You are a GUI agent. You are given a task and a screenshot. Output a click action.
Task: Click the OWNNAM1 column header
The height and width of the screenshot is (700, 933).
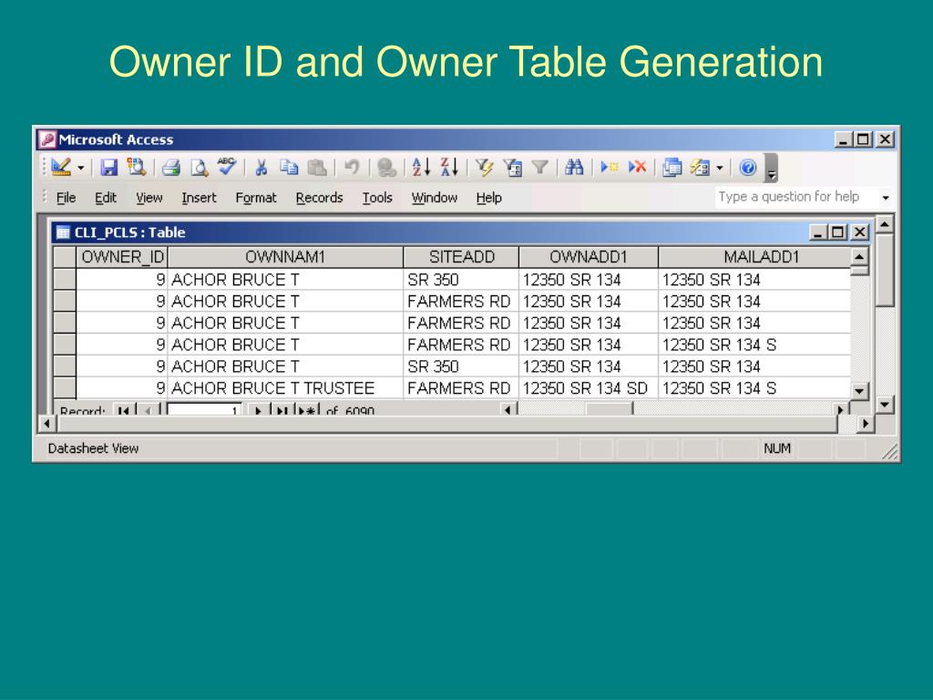285,257
